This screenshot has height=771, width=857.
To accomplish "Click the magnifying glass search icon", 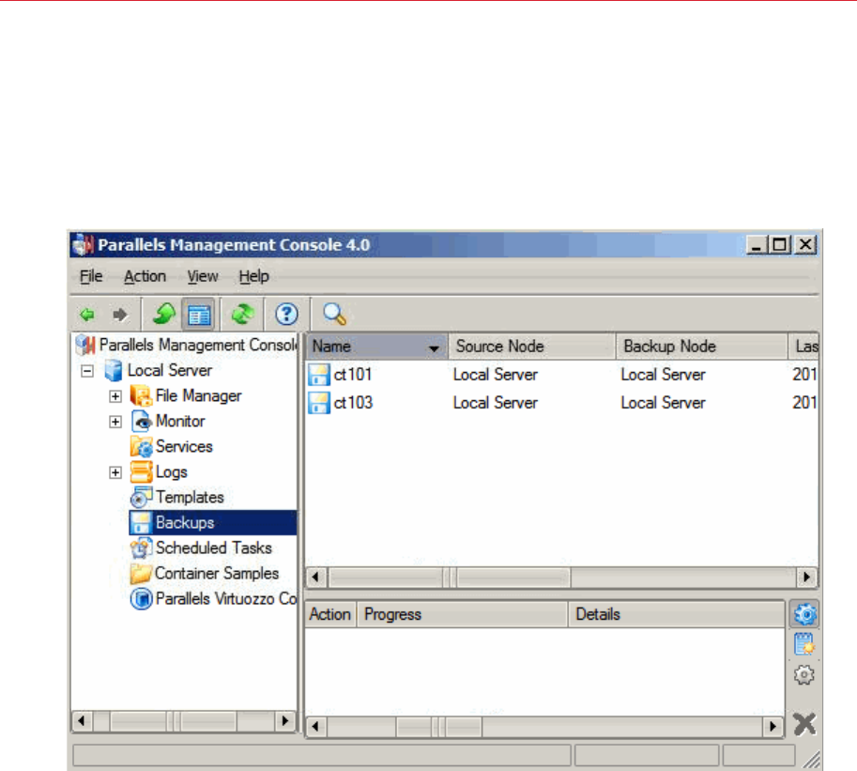I will (x=334, y=315).
